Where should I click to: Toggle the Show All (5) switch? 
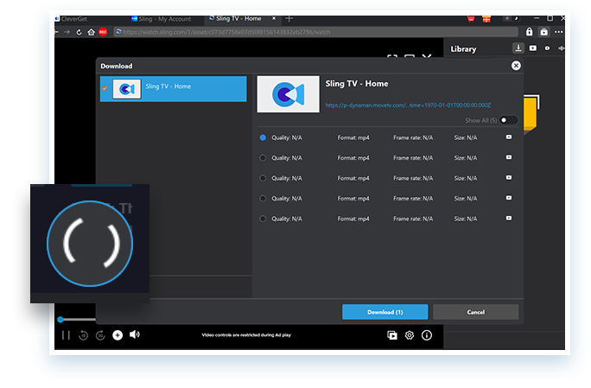(508, 120)
